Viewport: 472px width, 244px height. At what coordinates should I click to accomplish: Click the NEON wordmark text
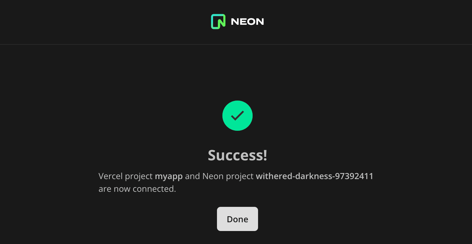pyautogui.click(x=247, y=21)
